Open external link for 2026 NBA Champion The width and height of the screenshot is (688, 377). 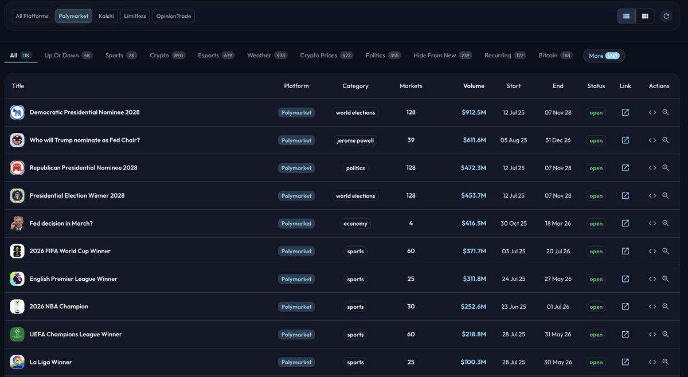(x=625, y=307)
